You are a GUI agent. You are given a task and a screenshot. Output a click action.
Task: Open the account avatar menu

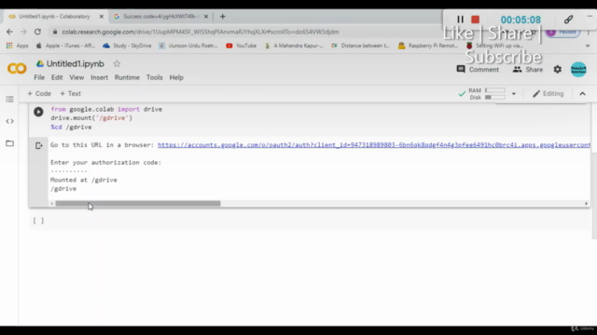tap(578, 70)
